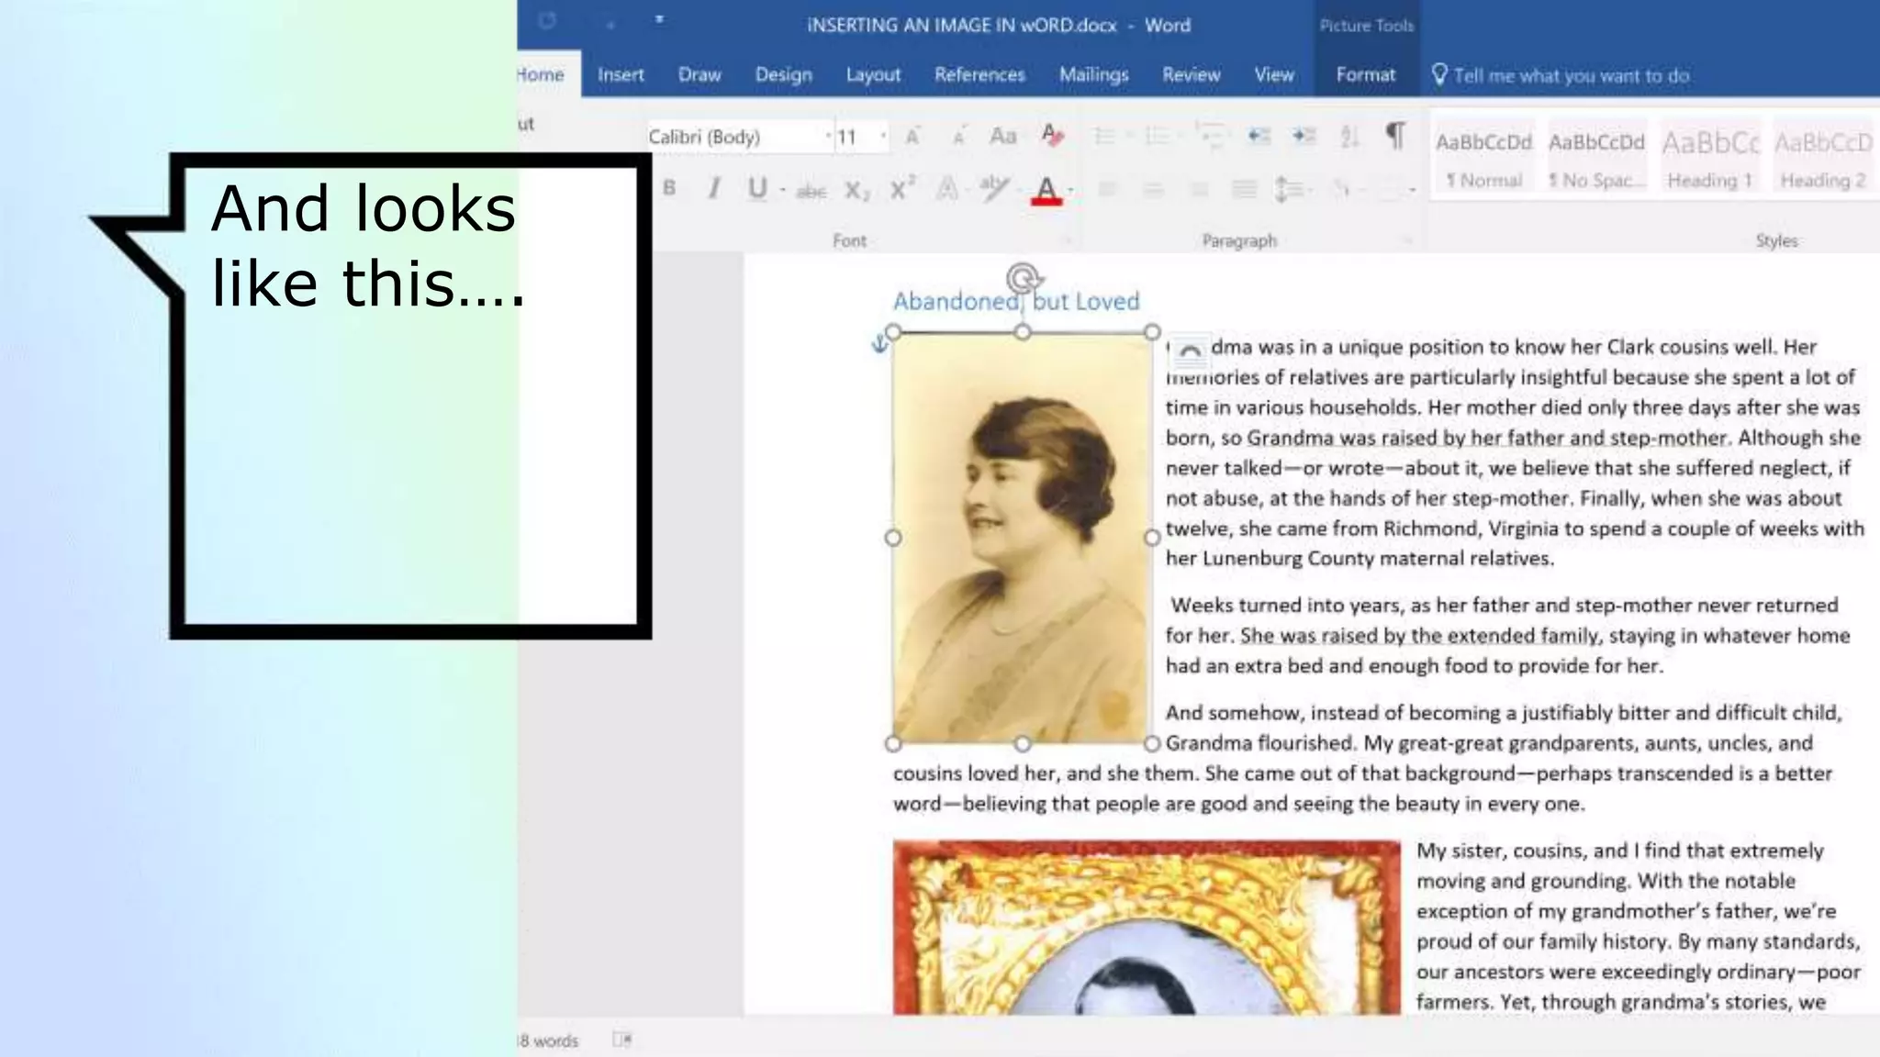
Task: Click the superscript icon
Action: [901, 189]
